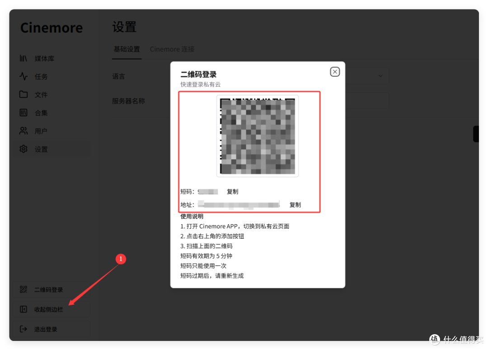Click the 服务器名称 setting label
488x350 pixels.
click(x=128, y=101)
